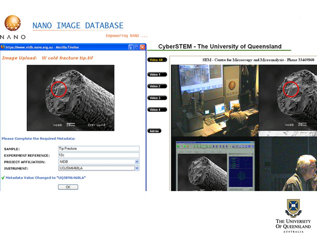Image resolution: width=317 pixels, height=238 pixels.
Task: Click the NANO IMAGE DATABASE heading
Action: [x=78, y=26]
